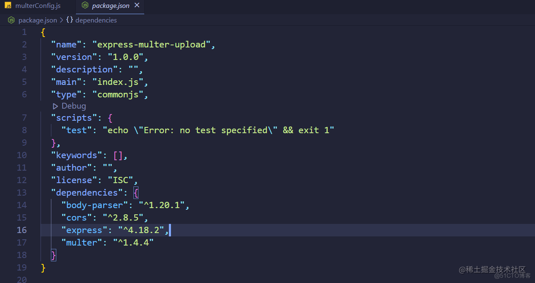This screenshot has height=283, width=535.
Task: Click the highlighted brace after dependencies
Action: pyautogui.click(x=136, y=192)
